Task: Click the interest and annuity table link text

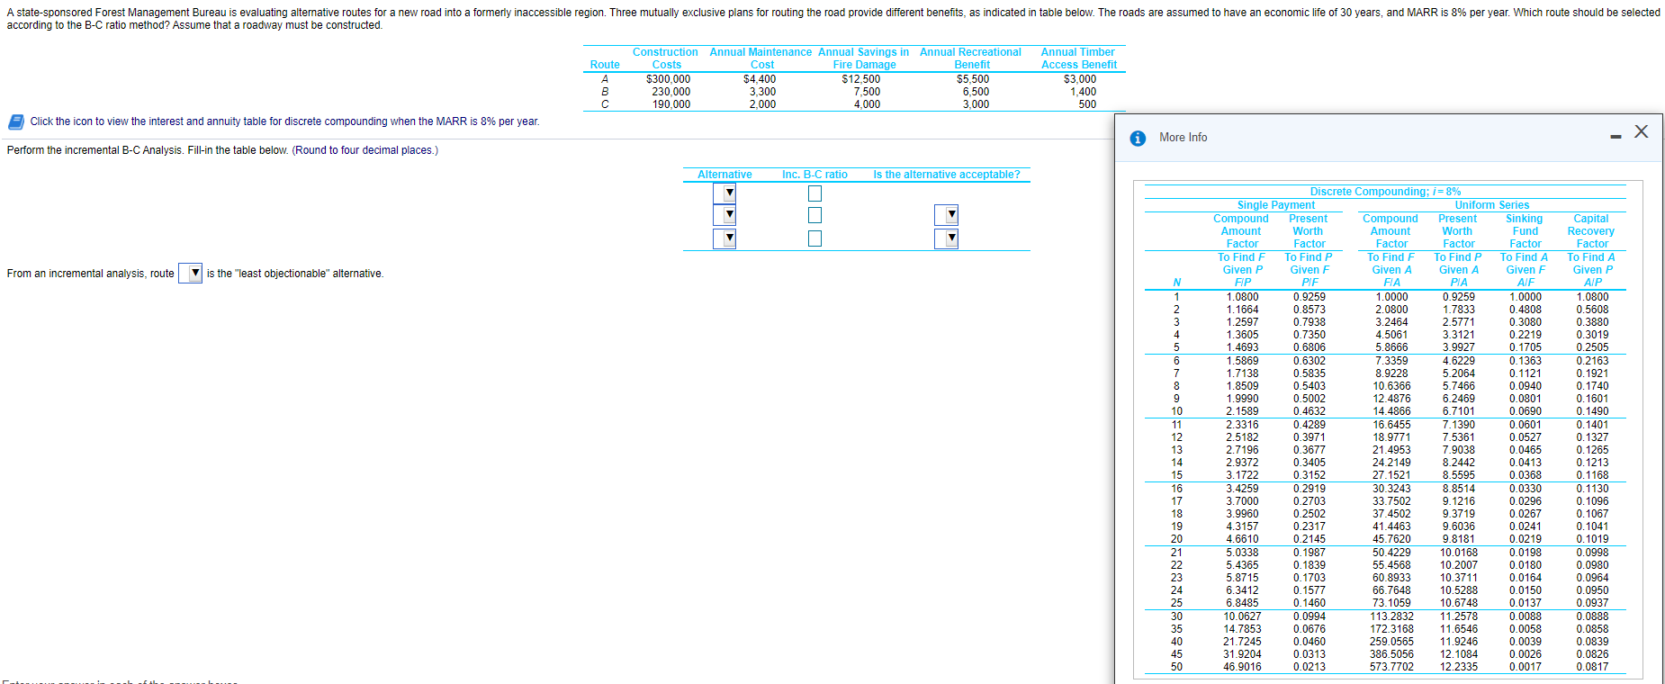Action: pyautogui.click(x=284, y=121)
